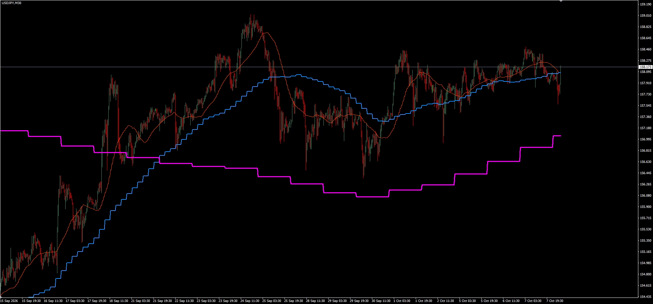Click the 158.460 price axis label
Image resolution: width=653 pixels, height=304 pixels.
tap(645, 49)
